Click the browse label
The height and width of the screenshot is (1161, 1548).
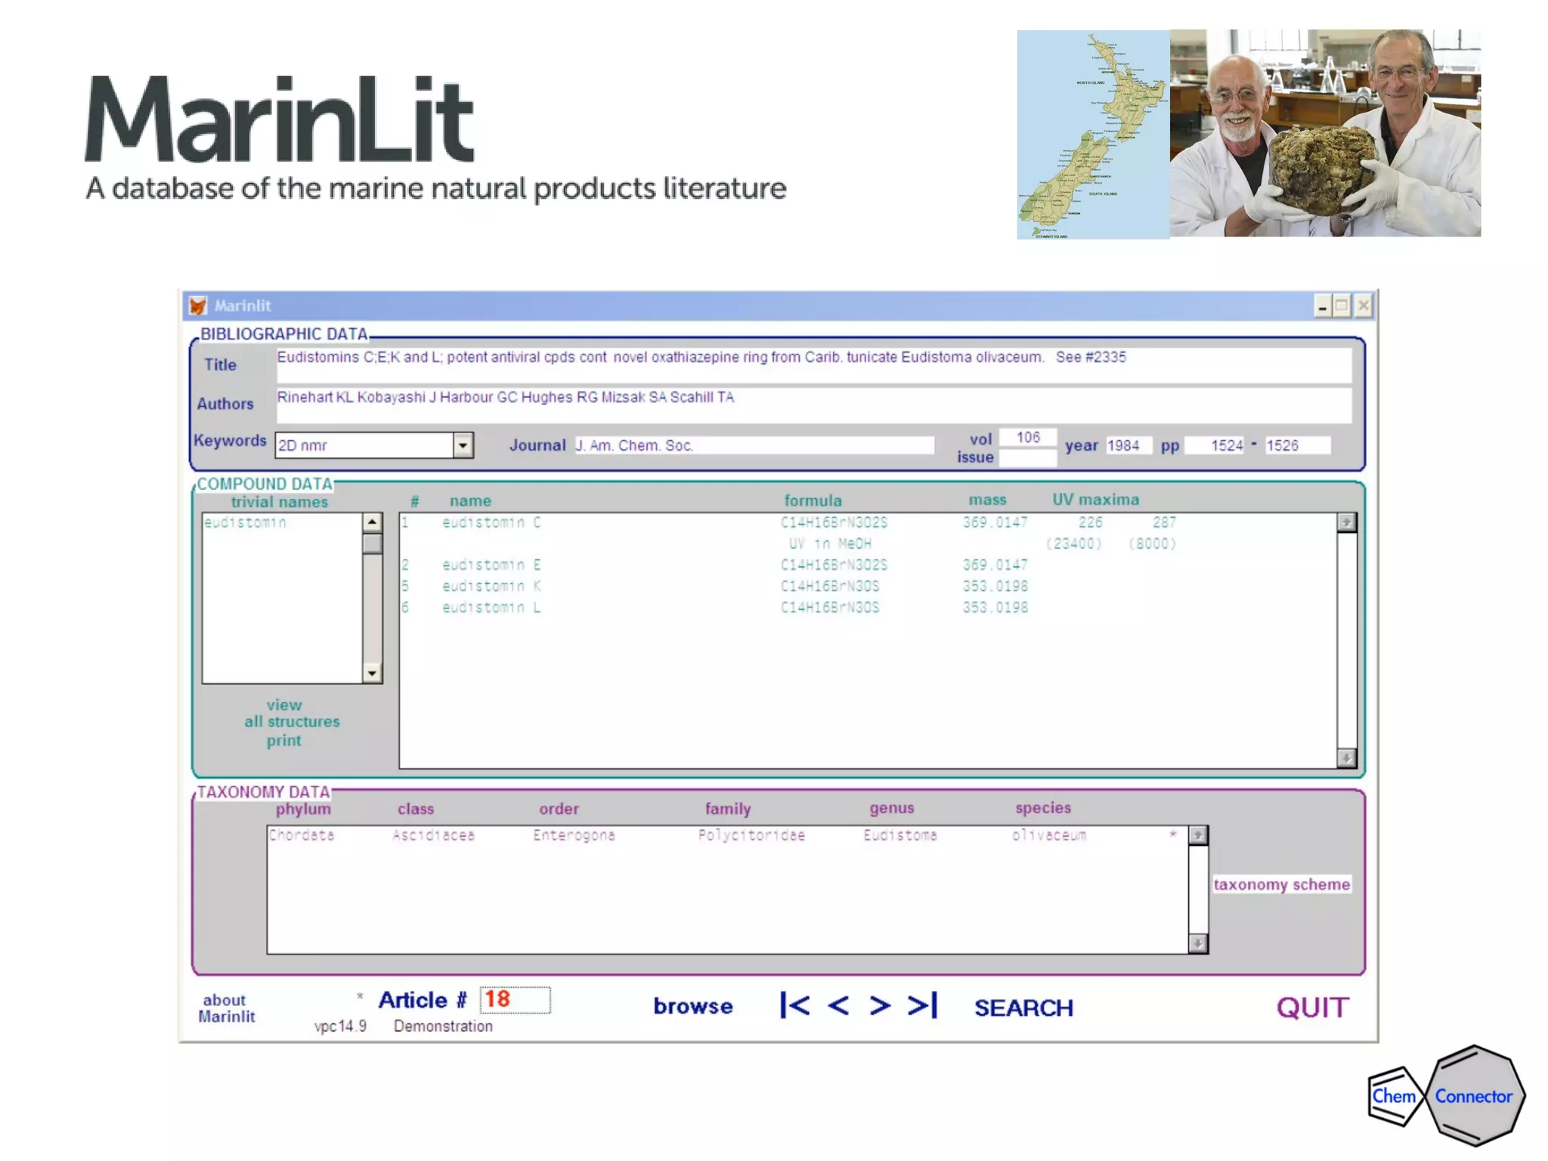[x=692, y=1007]
